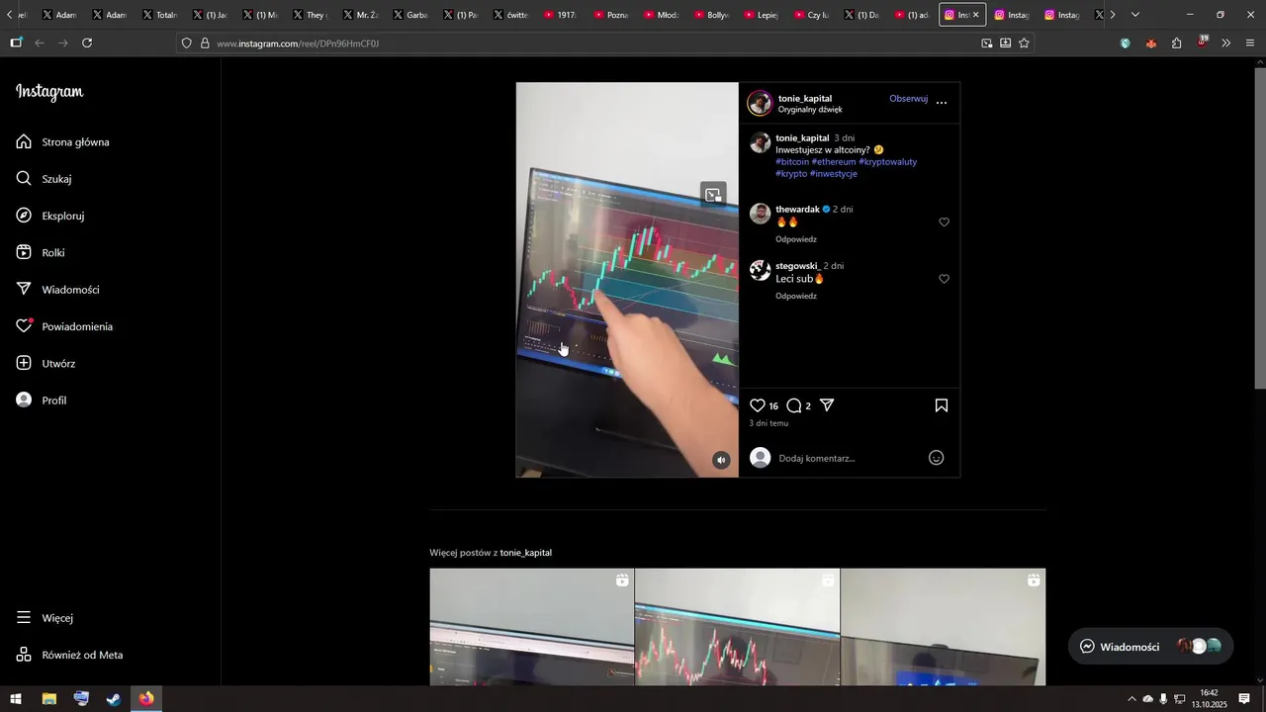This screenshot has height=712, width=1266.
Task: Open thewardak's profile
Action: click(797, 210)
